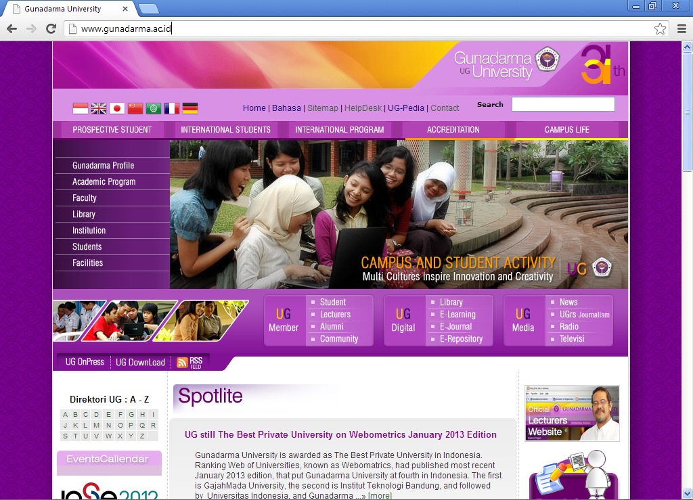Open the Chrome menu icon

681,28
